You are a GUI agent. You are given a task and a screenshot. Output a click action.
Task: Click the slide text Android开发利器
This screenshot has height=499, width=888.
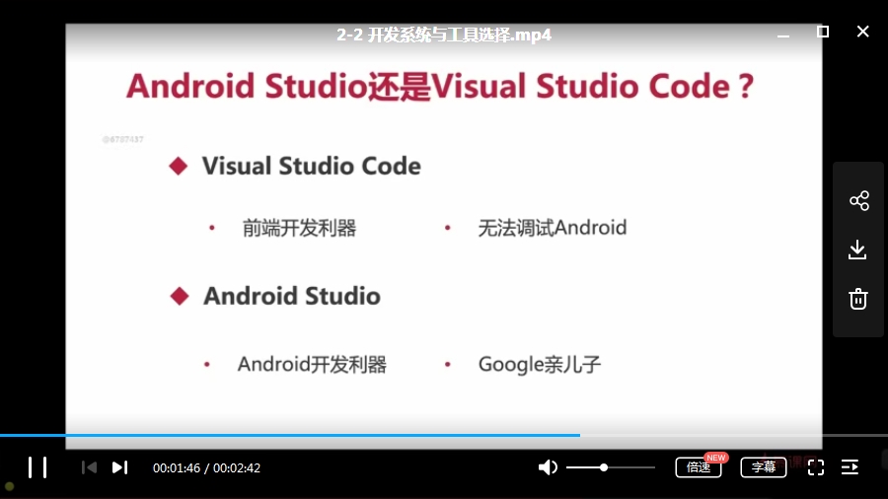click(312, 364)
